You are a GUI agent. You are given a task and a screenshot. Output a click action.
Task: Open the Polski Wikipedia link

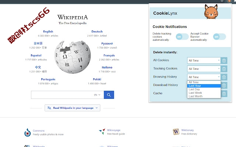tap(97, 79)
